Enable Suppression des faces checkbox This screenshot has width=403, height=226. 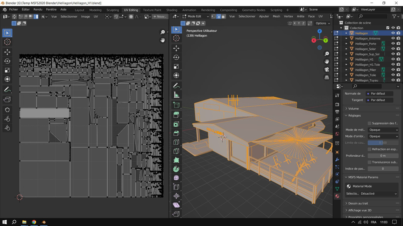pyautogui.click(x=370, y=123)
